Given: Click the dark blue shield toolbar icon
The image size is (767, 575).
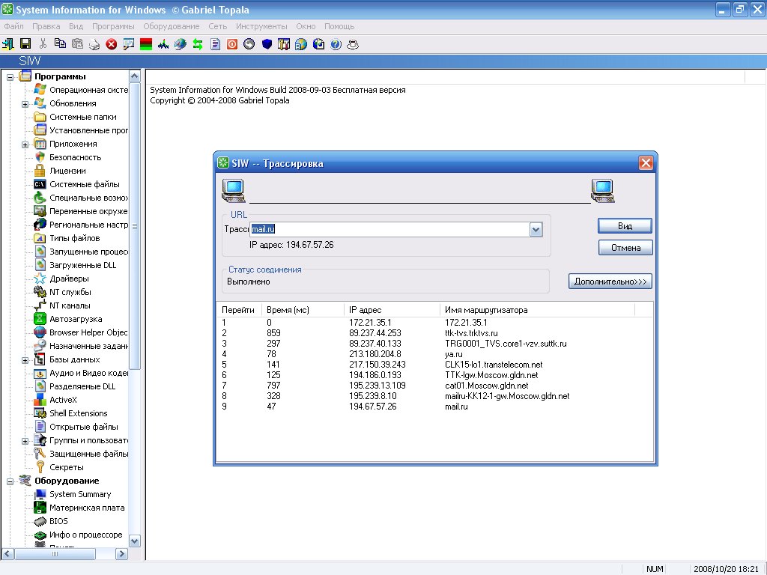Looking at the screenshot, I should pos(267,44).
